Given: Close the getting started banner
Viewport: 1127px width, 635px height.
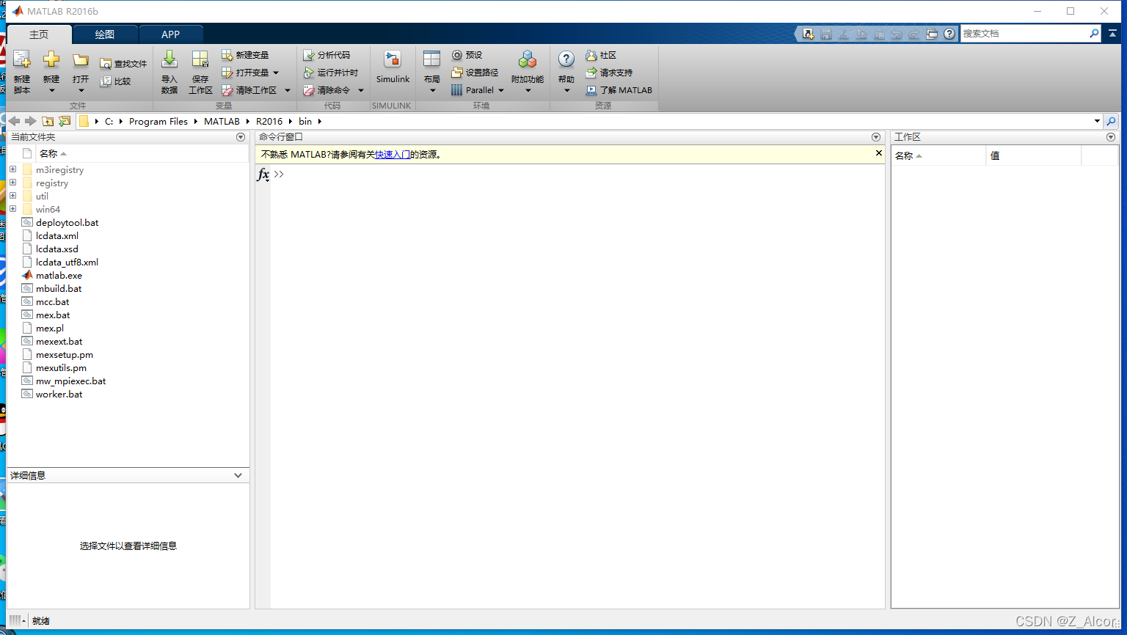Looking at the screenshot, I should pos(878,153).
